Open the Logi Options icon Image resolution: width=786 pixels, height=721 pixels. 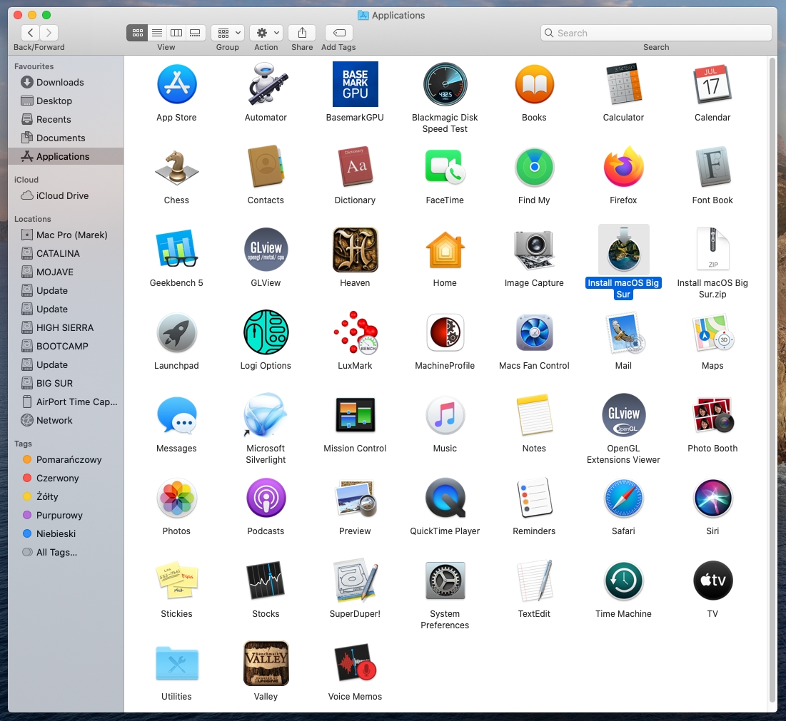point(266,332)
